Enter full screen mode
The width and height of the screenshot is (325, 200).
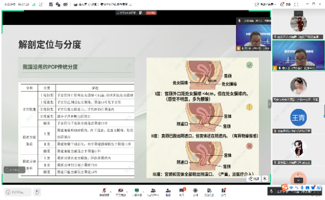pyautogui.click(x=296, y=4)
